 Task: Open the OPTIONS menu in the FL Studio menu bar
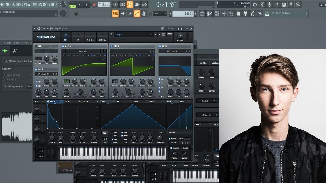[36, 5]
